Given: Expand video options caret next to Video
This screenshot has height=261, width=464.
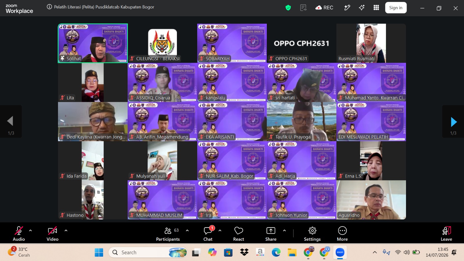Looking at the screenshot, I should (x=66, y=231).
